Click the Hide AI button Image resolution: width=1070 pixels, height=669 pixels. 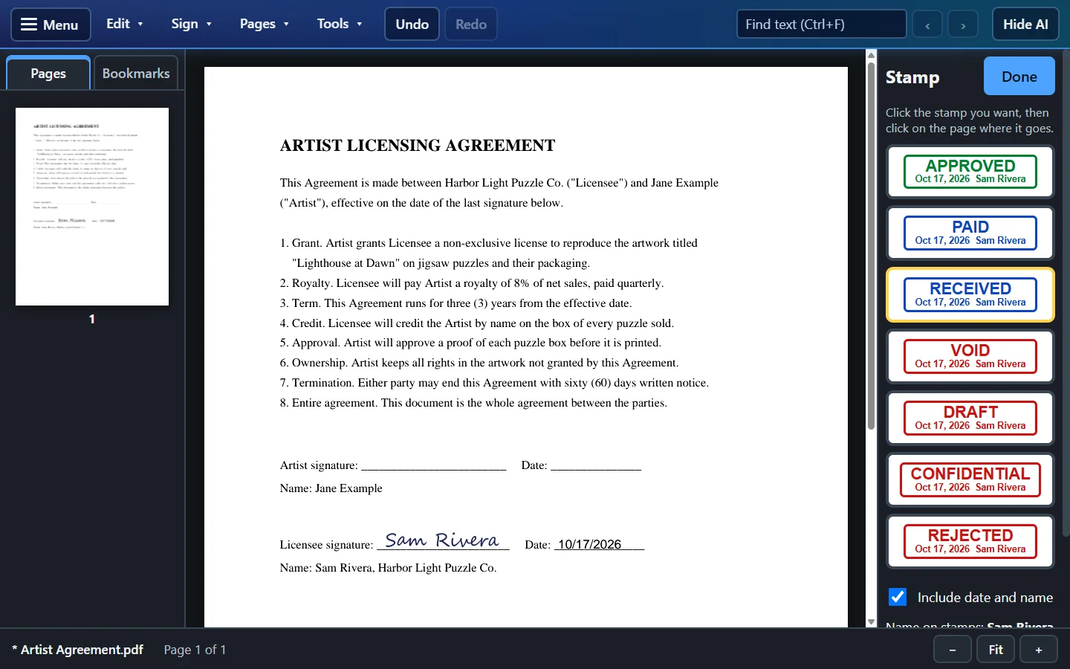(x=1025, y=25)
